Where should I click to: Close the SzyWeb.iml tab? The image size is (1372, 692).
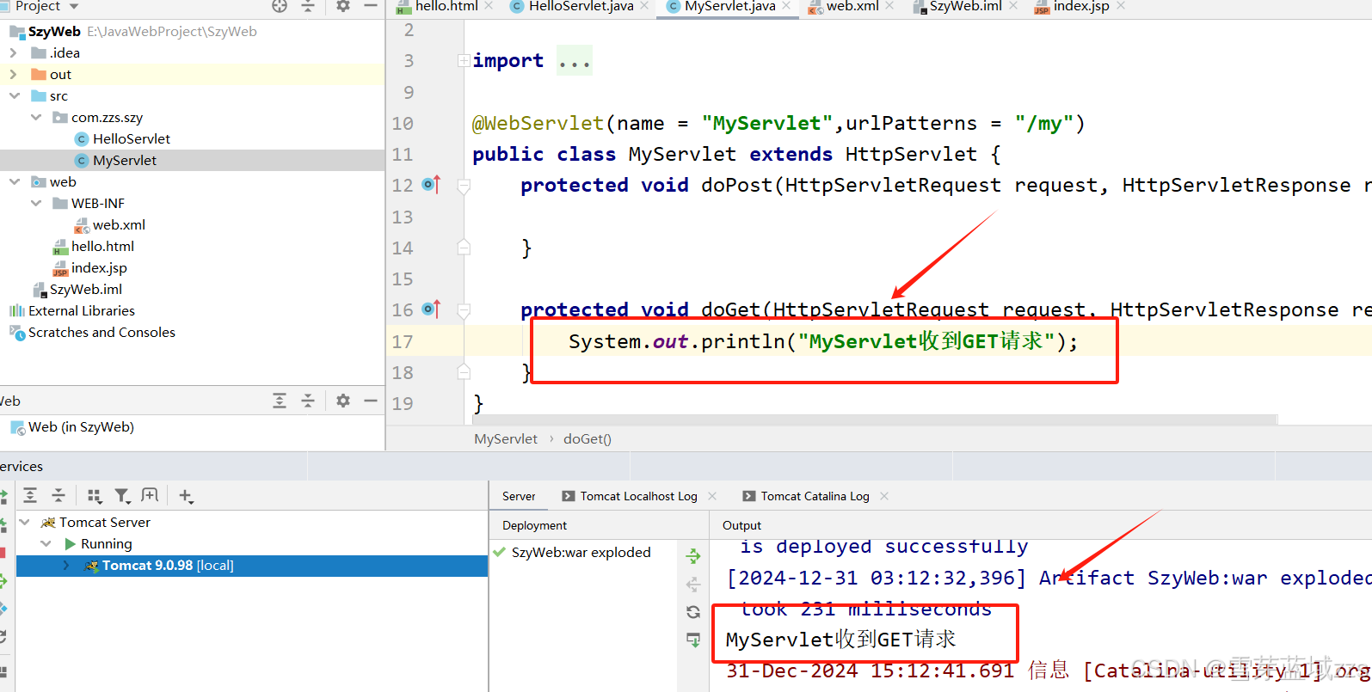pyautogui.click(x=1013, y=6)
